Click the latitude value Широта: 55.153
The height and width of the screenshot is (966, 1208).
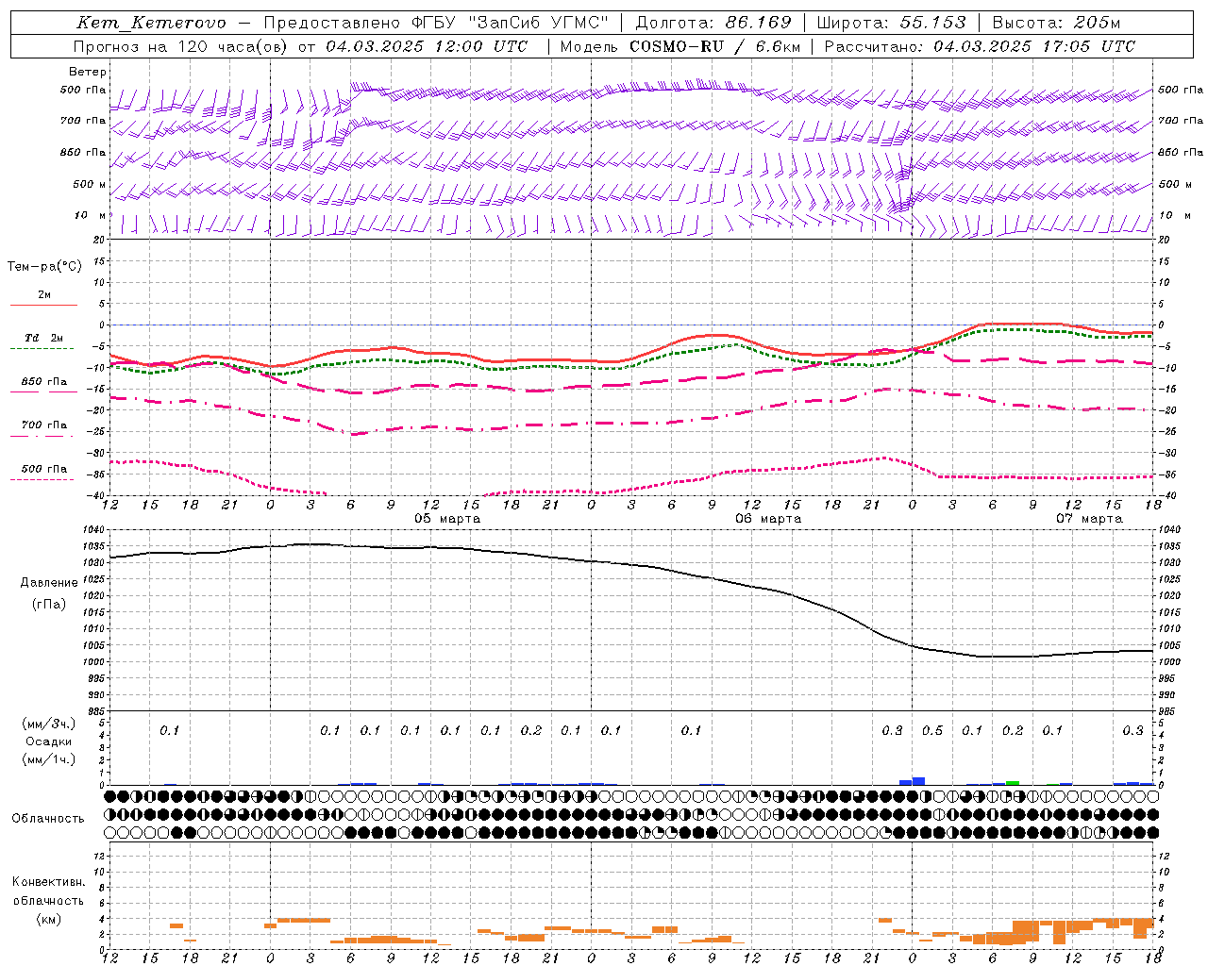tap(892, 23)
